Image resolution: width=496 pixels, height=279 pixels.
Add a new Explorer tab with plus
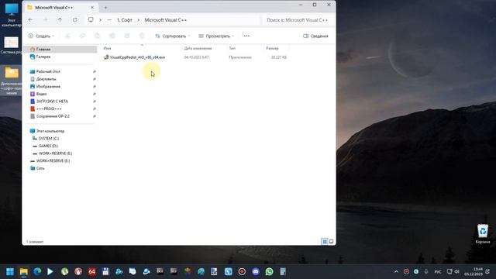click(105, 7)
